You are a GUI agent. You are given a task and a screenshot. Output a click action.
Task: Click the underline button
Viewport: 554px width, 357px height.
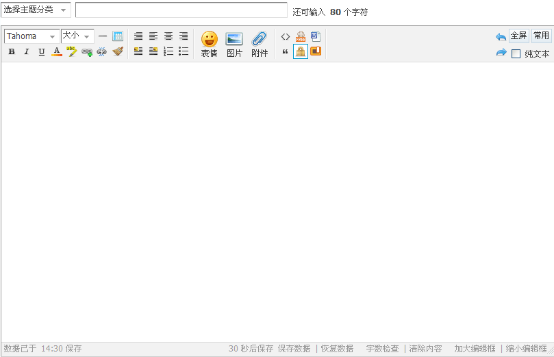coord(42,51)
